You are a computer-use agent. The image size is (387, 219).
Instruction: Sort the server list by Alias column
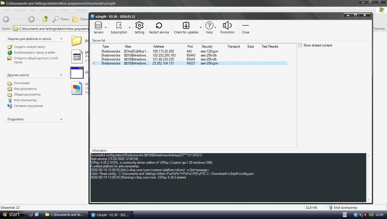[x=137, y=46]
